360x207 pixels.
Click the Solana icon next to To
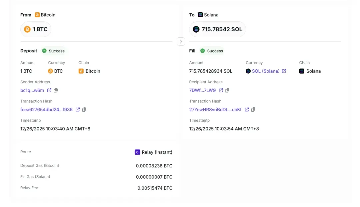coord(200,15)
